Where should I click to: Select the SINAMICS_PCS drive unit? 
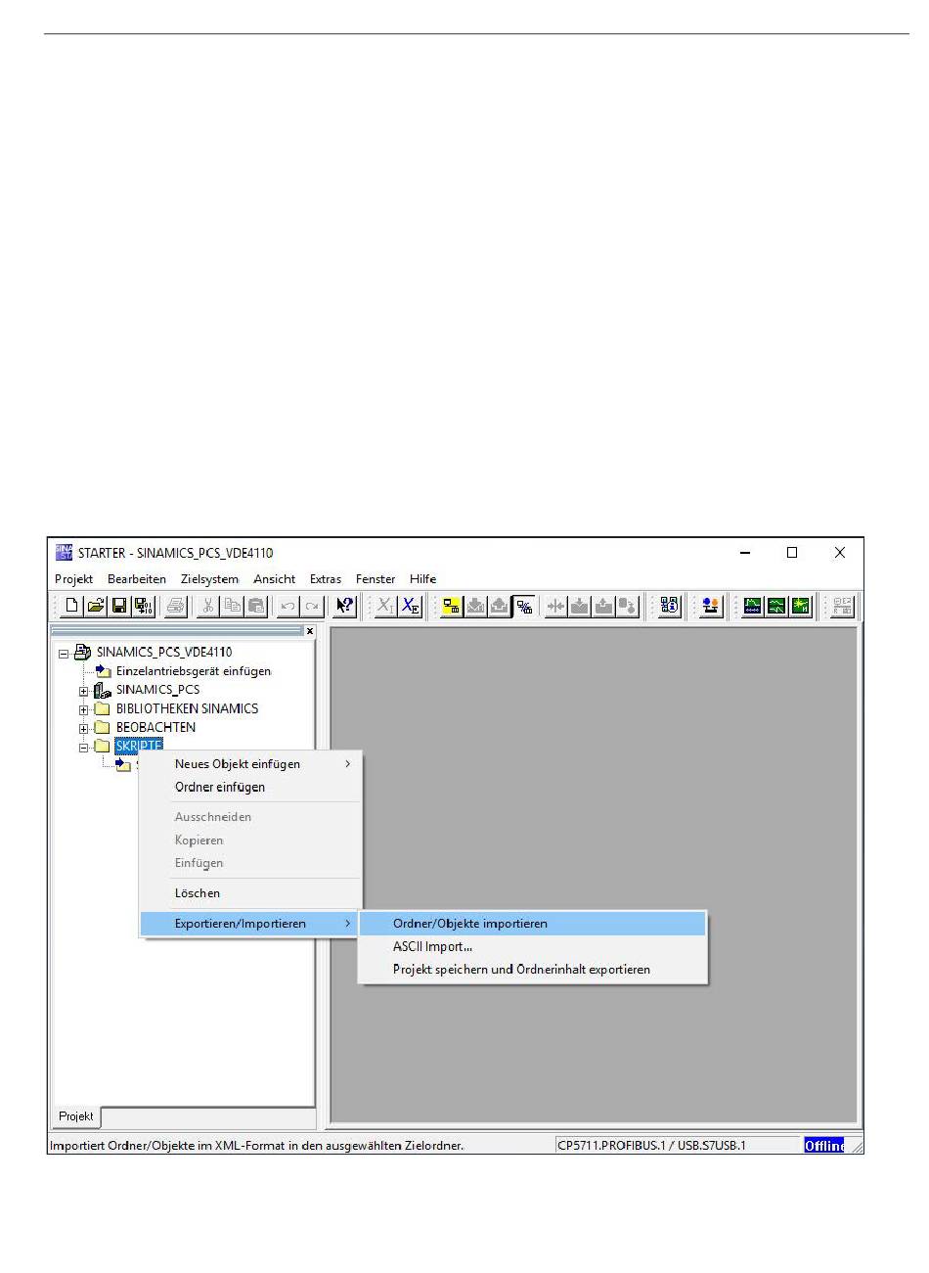tap(157, 690)
